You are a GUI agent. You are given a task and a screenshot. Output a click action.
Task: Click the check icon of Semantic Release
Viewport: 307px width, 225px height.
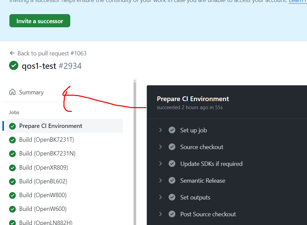tap(172, 180)
